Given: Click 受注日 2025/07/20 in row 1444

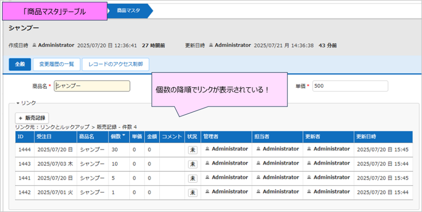Looking at the screenshot, I should pyautogui.click(x=55, y=150).
